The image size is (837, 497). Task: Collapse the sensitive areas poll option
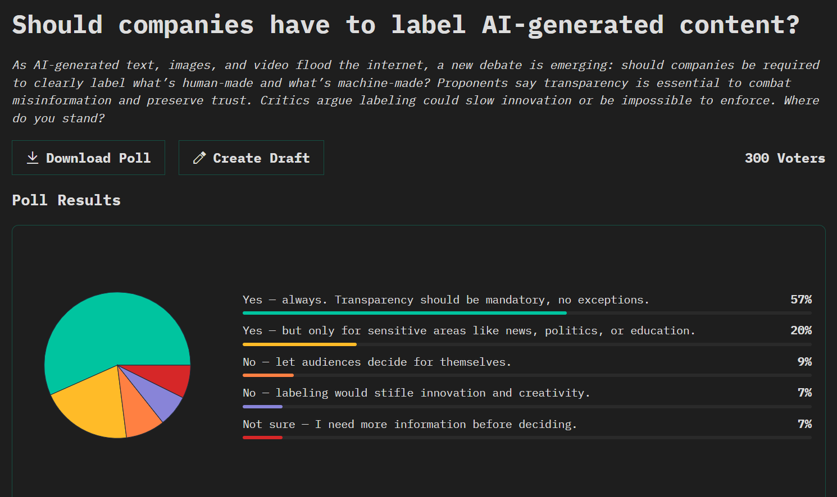[x=469, y=330]
